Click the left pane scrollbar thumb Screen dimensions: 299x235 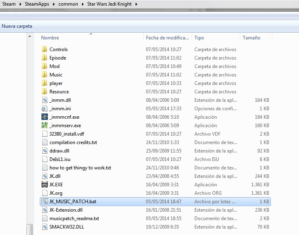coord(29,229)
